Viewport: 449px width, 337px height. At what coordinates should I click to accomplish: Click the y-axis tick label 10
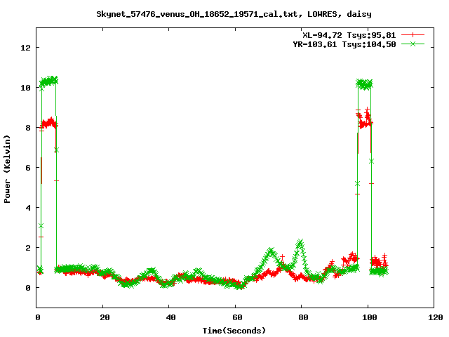[25, 88]
